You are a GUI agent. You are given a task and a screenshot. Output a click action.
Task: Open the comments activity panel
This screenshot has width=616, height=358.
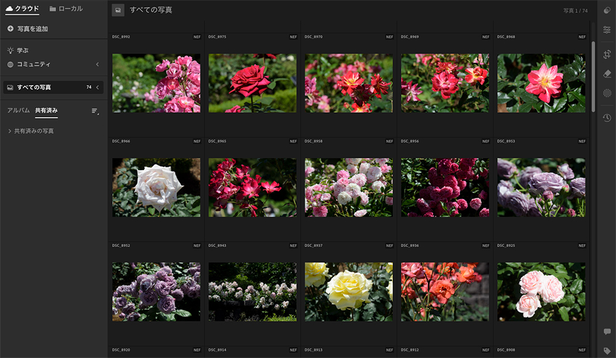(x=607, y=332)
